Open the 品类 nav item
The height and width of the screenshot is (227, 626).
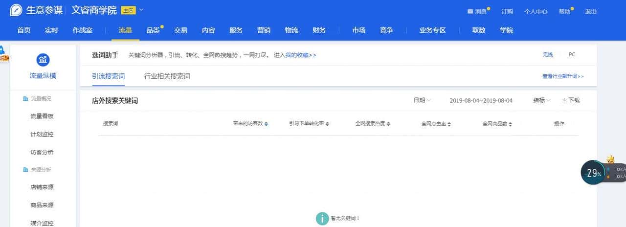[x=153, y=30]
